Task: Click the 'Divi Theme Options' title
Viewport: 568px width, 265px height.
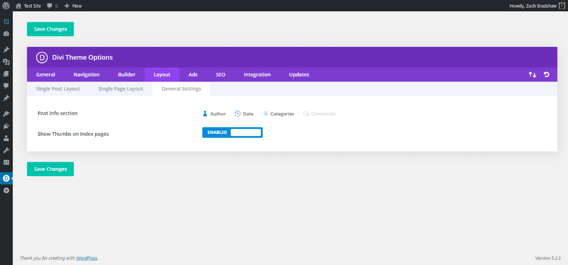Action: pos(83,57)
